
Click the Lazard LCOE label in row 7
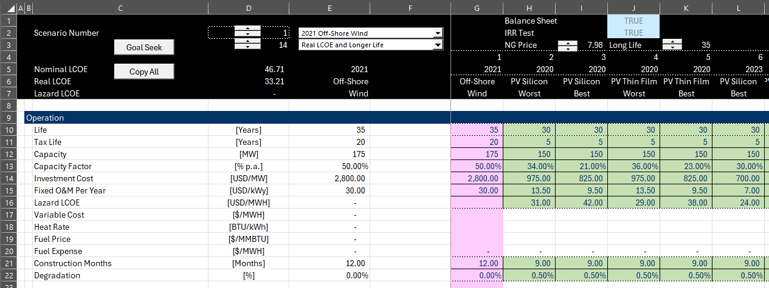[57, 93]
